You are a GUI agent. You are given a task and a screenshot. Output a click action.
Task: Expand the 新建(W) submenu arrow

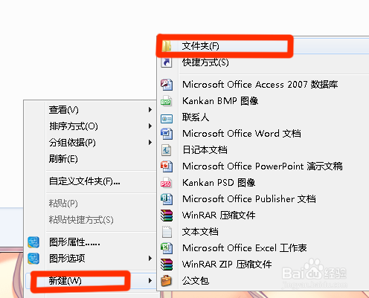click(150, 281)
